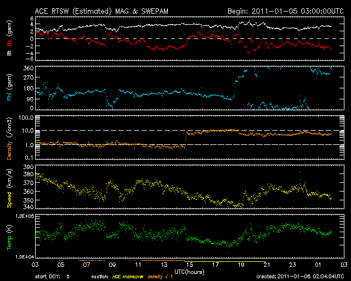Click the "1.0E+04" tick on the Temp axis
The image size is (351, 281).
(24, 257)
